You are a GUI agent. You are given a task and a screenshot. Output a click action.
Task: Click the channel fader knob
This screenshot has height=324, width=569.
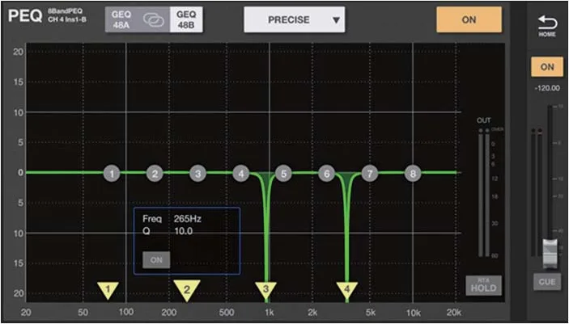(551, 254)
